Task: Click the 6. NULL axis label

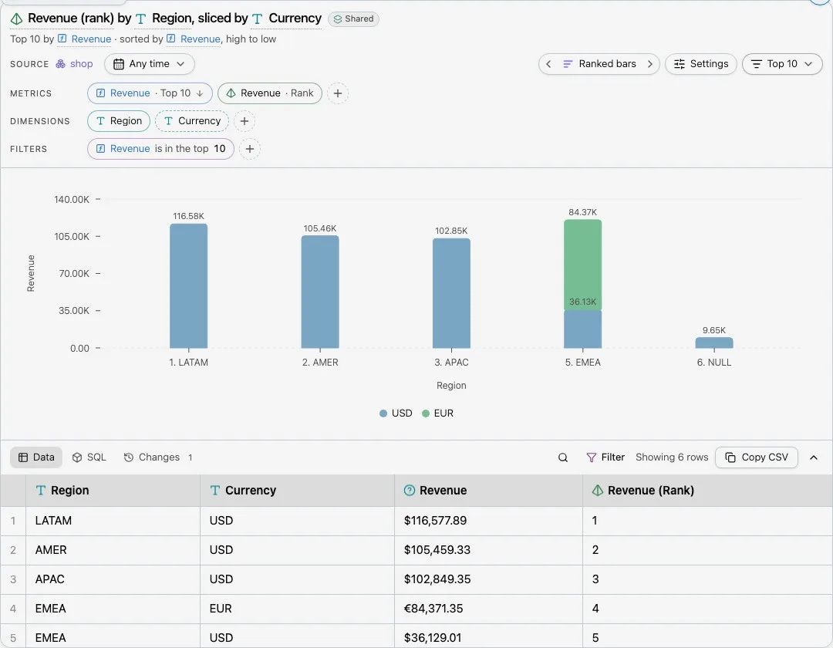Action: 714,363
